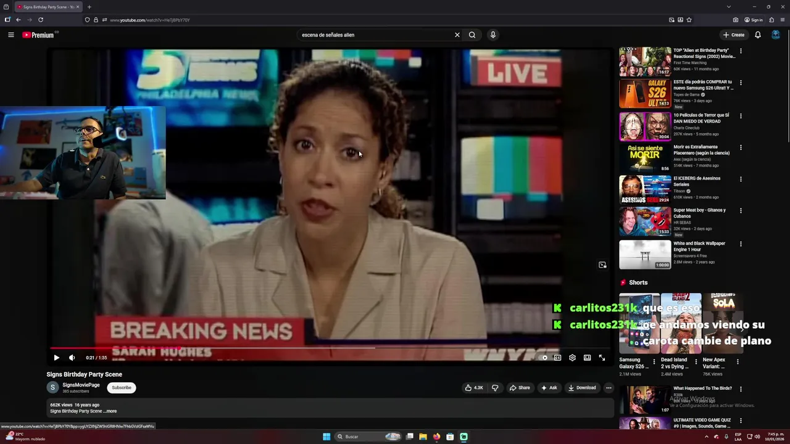Dislike the video
This screenshot has height=444, width=790.
tap(495, 388)
